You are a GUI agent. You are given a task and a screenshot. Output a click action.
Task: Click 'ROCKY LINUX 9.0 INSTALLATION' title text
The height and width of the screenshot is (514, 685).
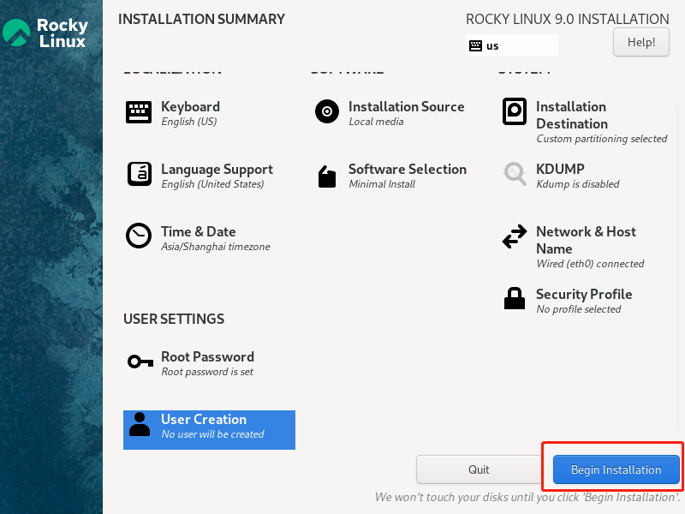point(568,19)
